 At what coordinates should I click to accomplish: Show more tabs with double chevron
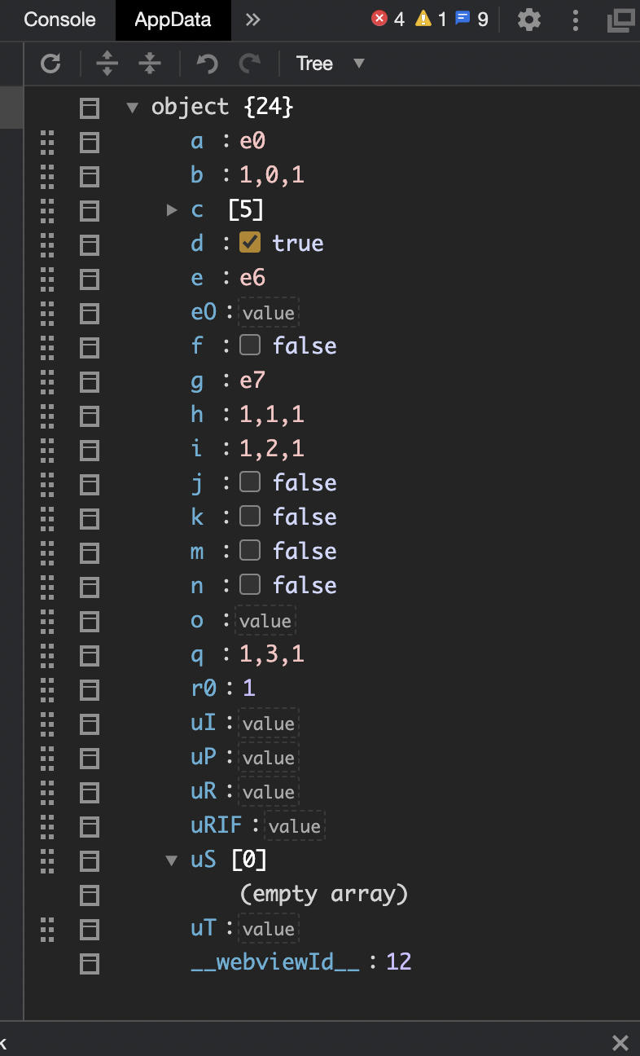pyautogui.click(x=253, y=20)
